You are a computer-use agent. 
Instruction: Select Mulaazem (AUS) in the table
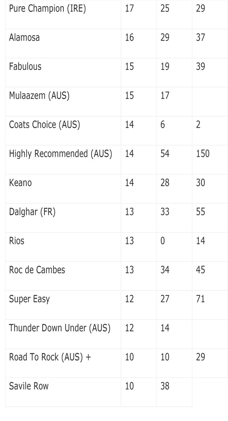click(39, 96)
